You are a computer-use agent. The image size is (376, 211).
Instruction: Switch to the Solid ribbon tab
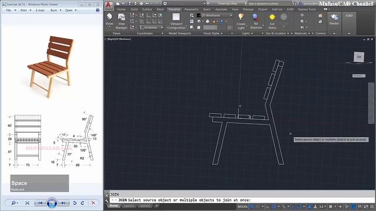coord(134,9)
